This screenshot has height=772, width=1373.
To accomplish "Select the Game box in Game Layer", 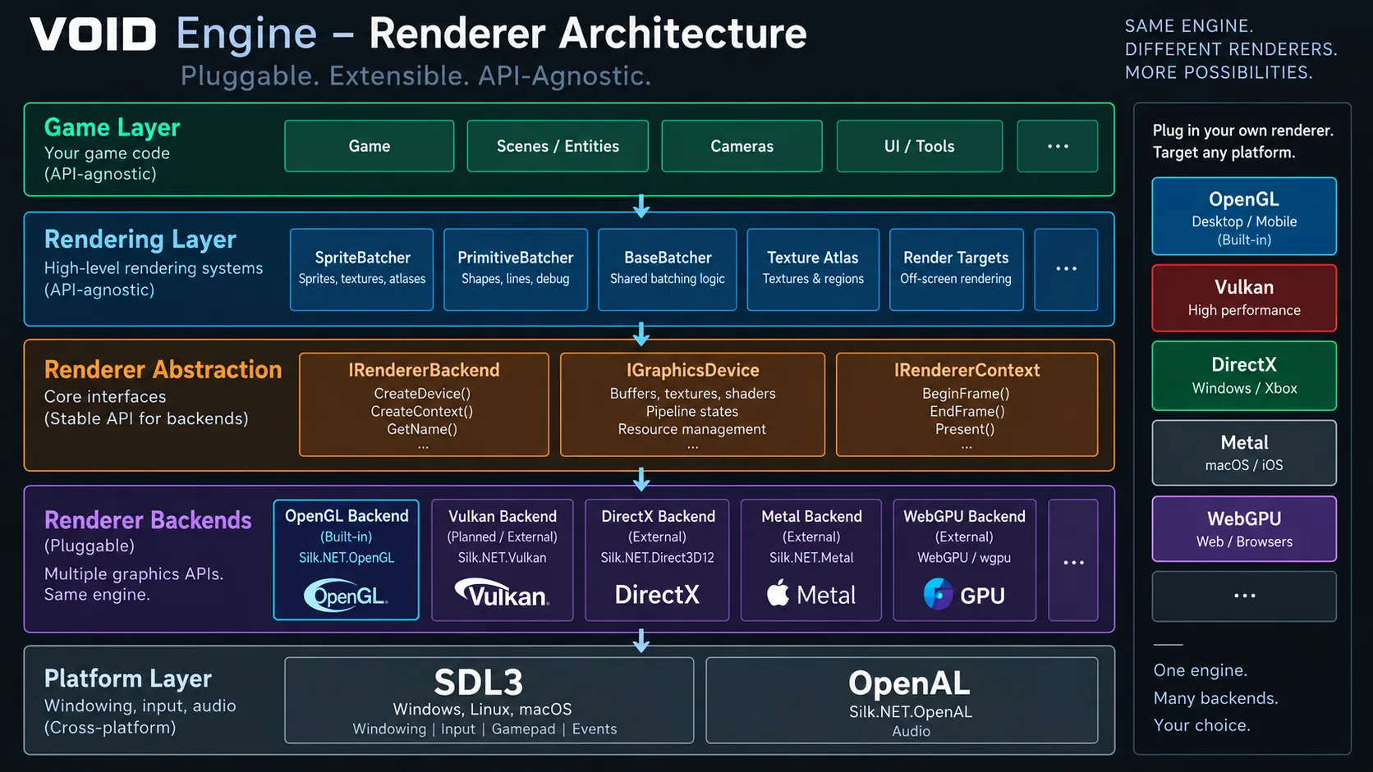I will [x=370, y=146].
